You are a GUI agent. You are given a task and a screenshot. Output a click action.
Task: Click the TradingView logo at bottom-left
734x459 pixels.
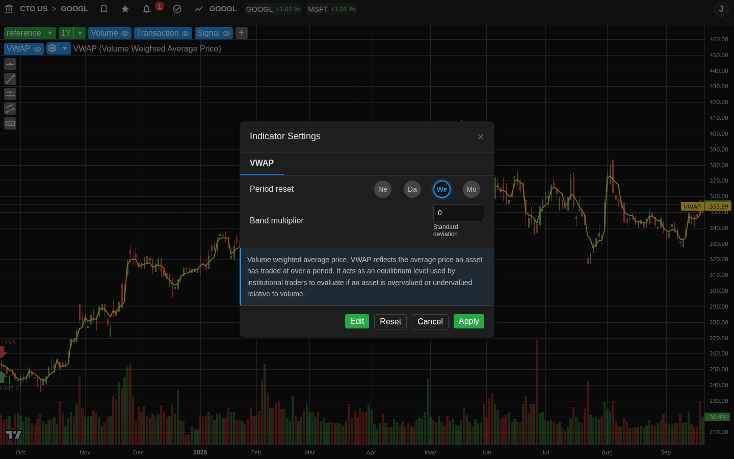click(x=14, y=435)
